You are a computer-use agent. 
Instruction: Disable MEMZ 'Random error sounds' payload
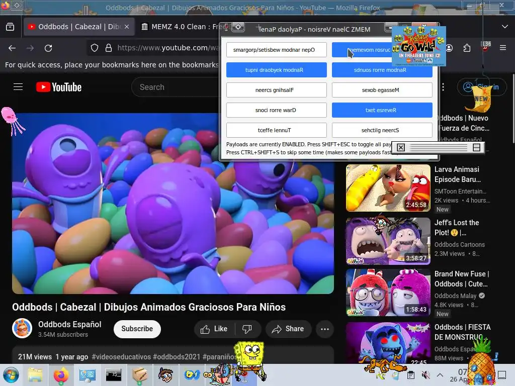pos(382,70)
